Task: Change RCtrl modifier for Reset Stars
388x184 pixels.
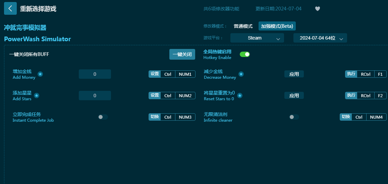Action: 366,96
